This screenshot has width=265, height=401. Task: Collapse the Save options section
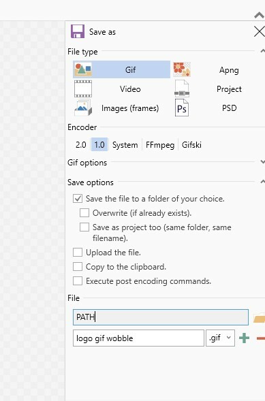tap(262, 182)
